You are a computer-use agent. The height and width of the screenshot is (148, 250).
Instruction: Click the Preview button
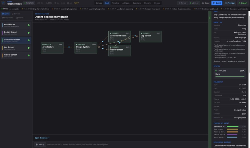230,3
